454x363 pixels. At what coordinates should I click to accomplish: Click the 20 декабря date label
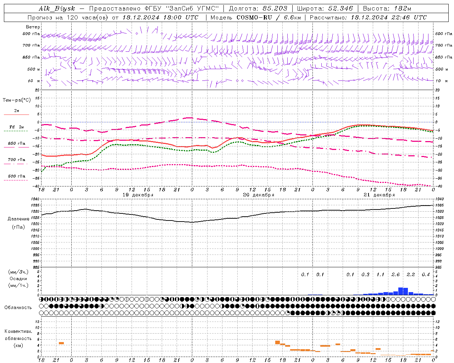click(259, 195)
